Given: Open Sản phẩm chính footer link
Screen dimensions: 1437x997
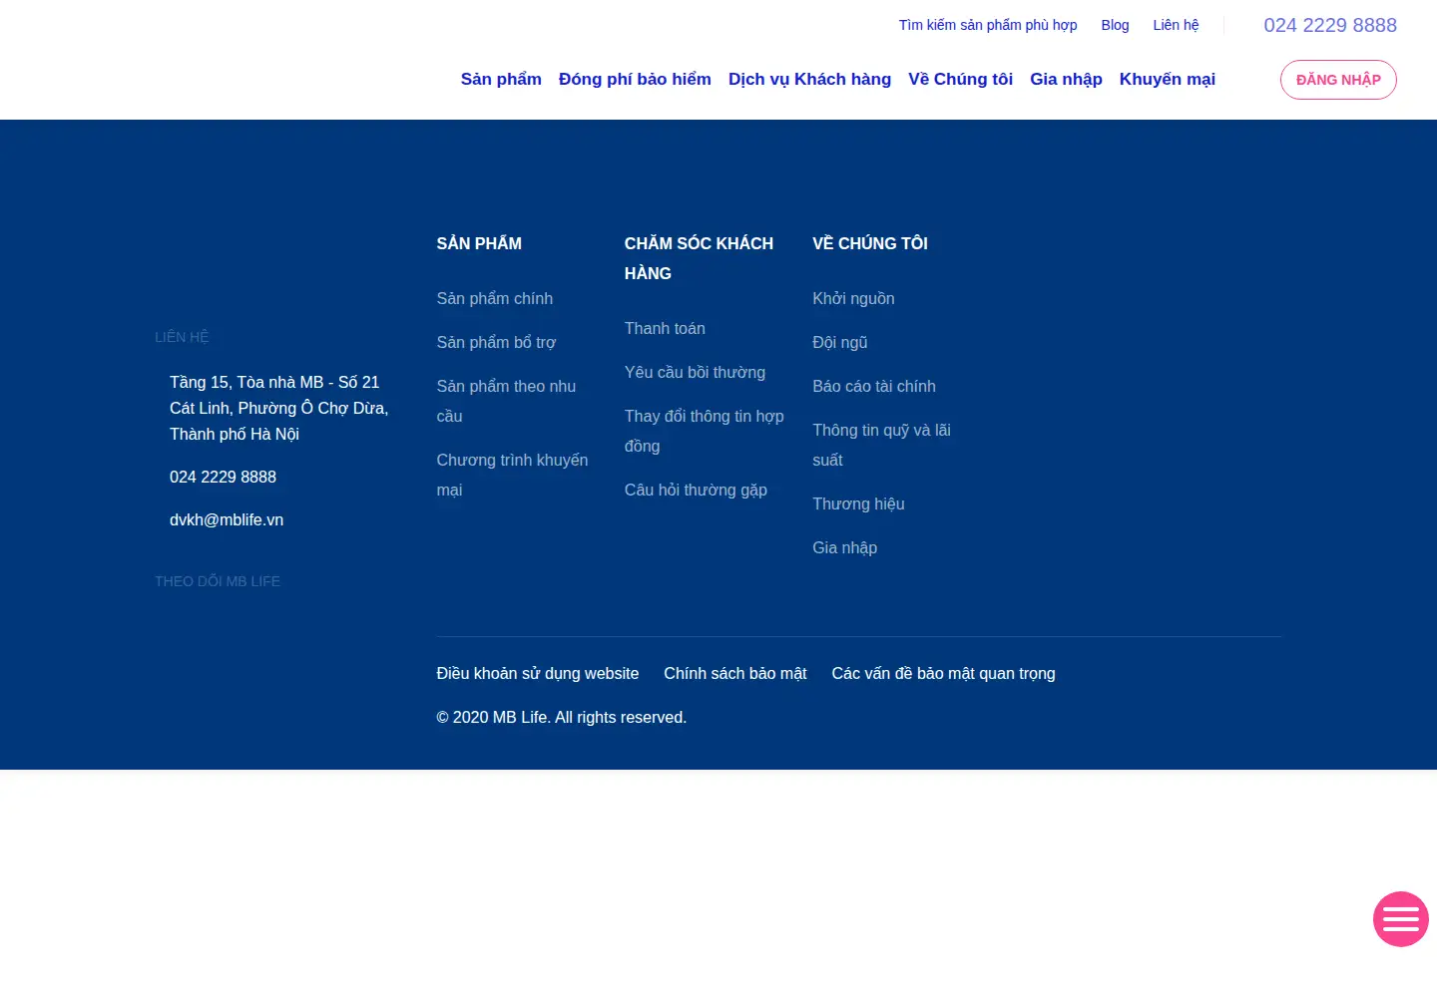Looking at the screenshot, I should (494, 298).
